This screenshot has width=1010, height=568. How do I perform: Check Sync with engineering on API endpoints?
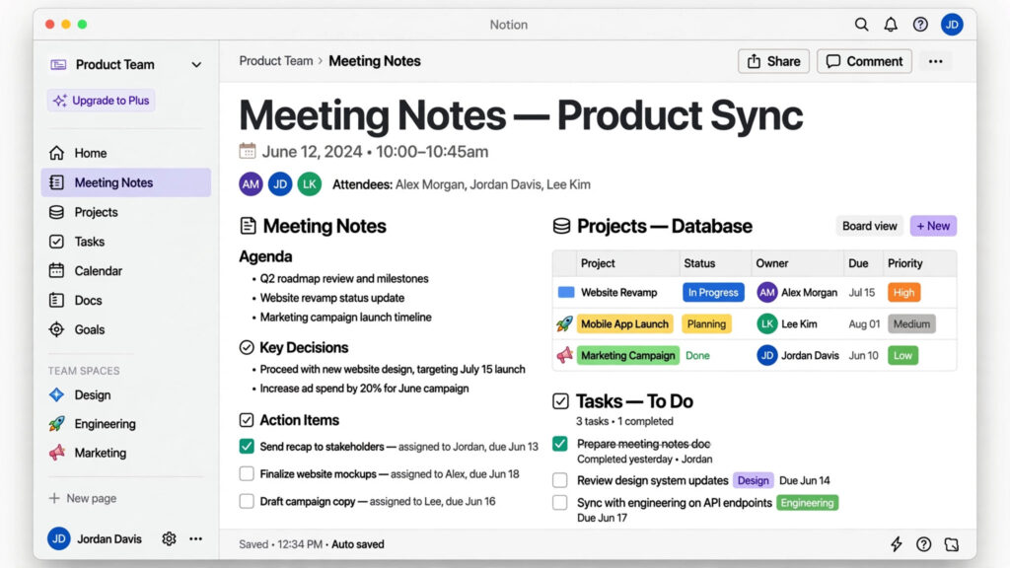[x=560, y=502]
